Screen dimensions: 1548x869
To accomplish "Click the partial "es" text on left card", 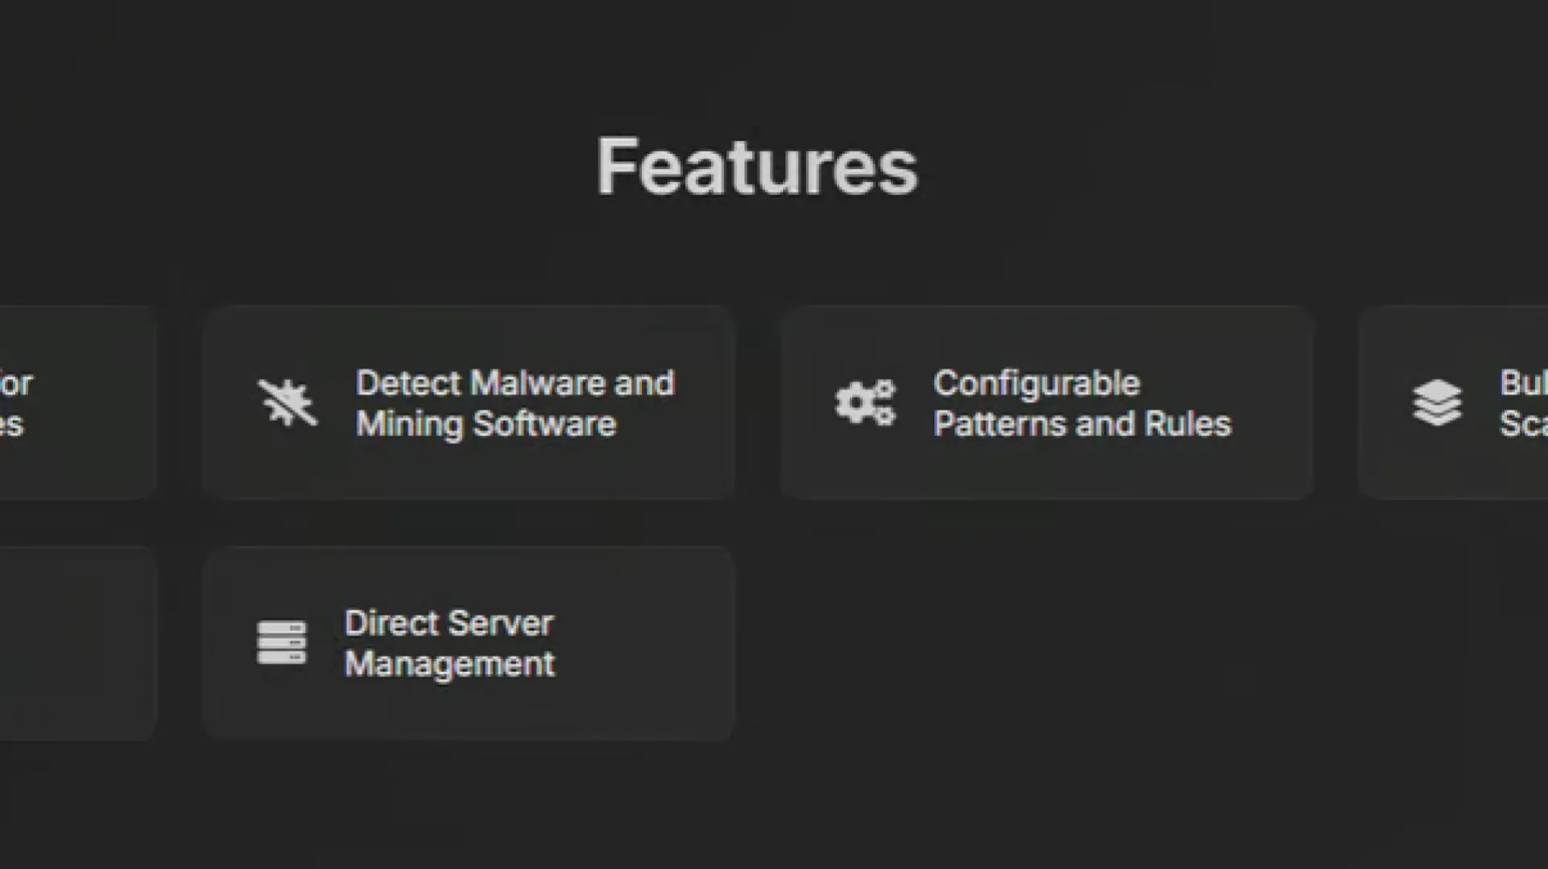I will (12, 424).
